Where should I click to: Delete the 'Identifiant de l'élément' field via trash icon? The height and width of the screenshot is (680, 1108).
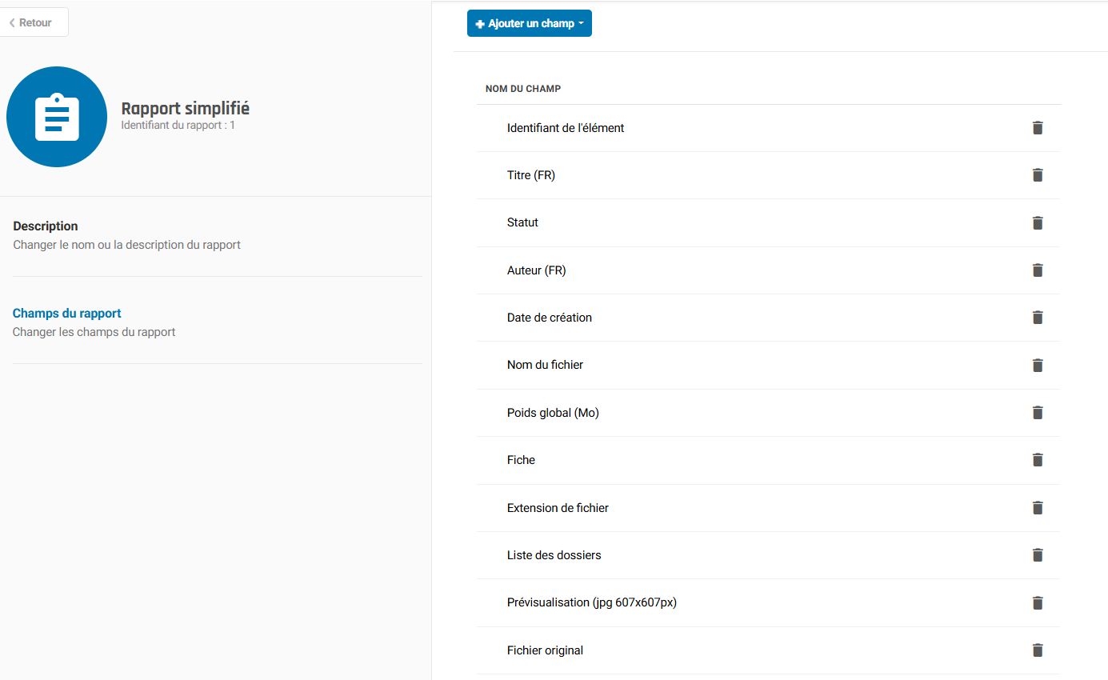tap(1038, 128)
